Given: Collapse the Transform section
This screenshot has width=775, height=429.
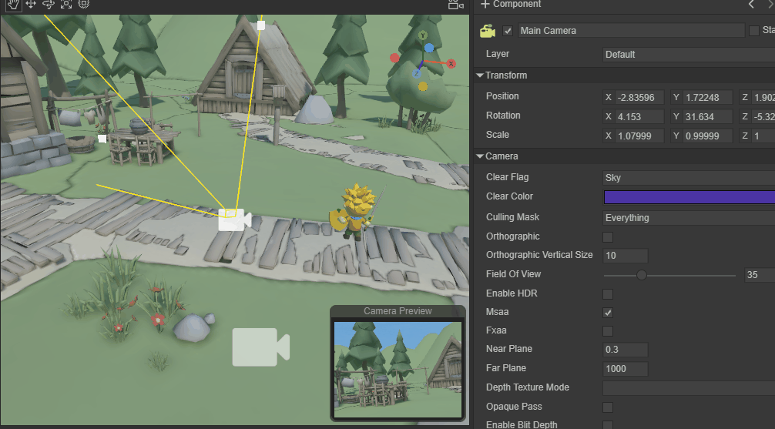Looking at the screenshot, I should click(x=481, y=75).
